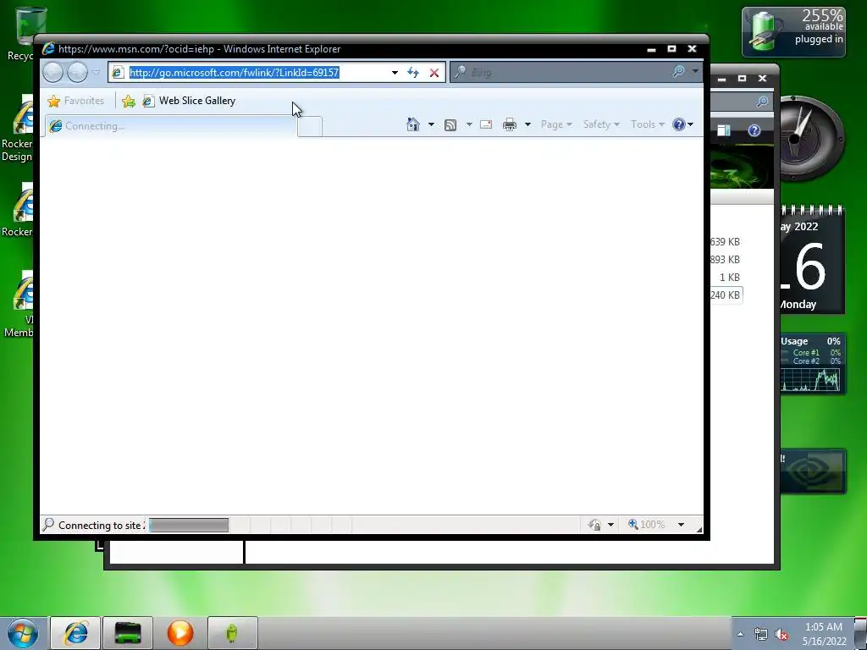Click the battery gadget showing 255%
Viewport: 867px width, 650px height.
click(793, 31)
